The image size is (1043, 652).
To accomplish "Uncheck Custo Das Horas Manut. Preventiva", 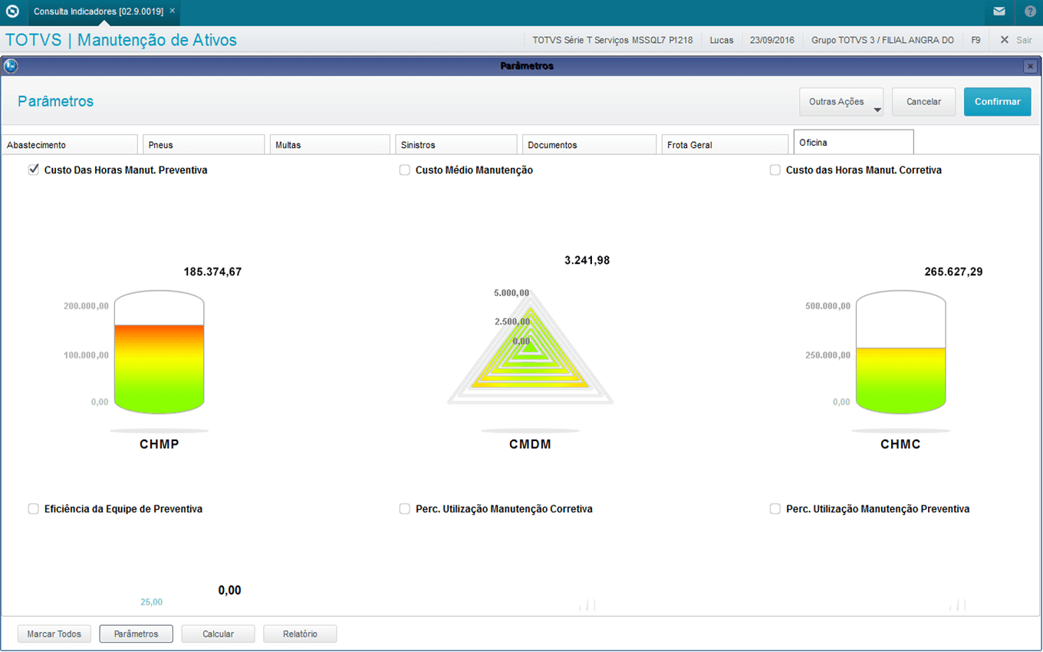I will pos(34,170).
